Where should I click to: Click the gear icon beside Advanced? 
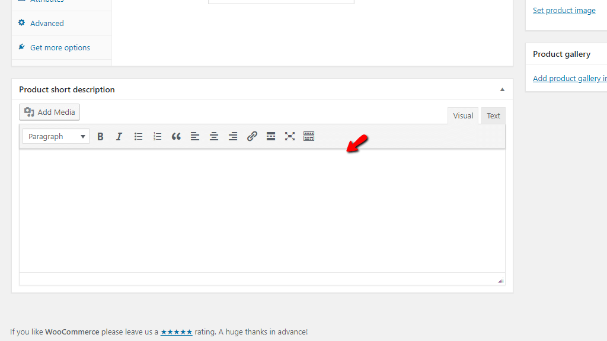coord(22,23)
